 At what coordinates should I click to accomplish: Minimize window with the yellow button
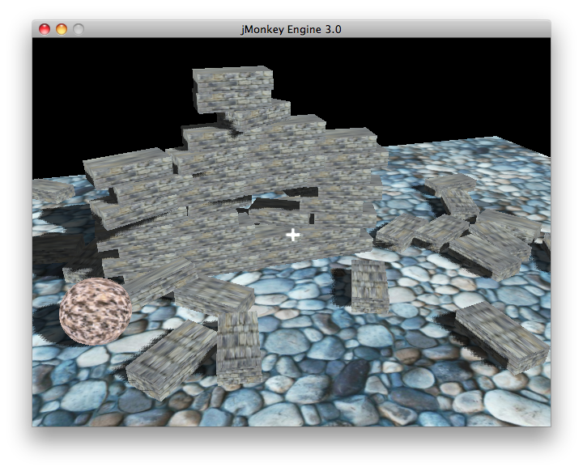[62, 29]
